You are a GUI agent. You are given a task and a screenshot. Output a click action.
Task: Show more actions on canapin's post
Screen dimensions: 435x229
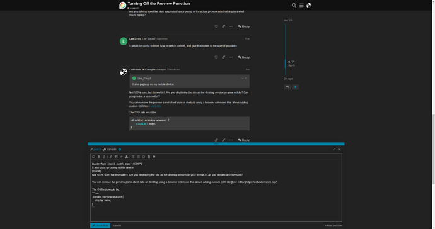click(231, 140)
